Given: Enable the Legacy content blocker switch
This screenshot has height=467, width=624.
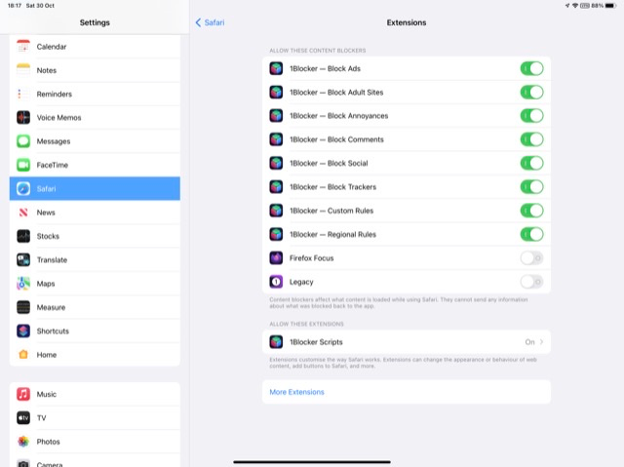Looking at the screenshot, I should [x=531, y=282].
